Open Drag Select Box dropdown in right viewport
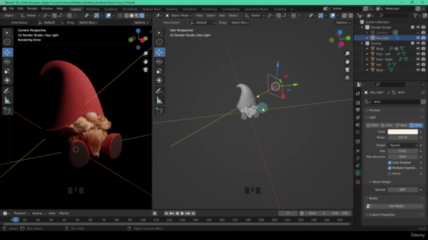This screenshot has width=428, height=240. (x=239, y=23)
